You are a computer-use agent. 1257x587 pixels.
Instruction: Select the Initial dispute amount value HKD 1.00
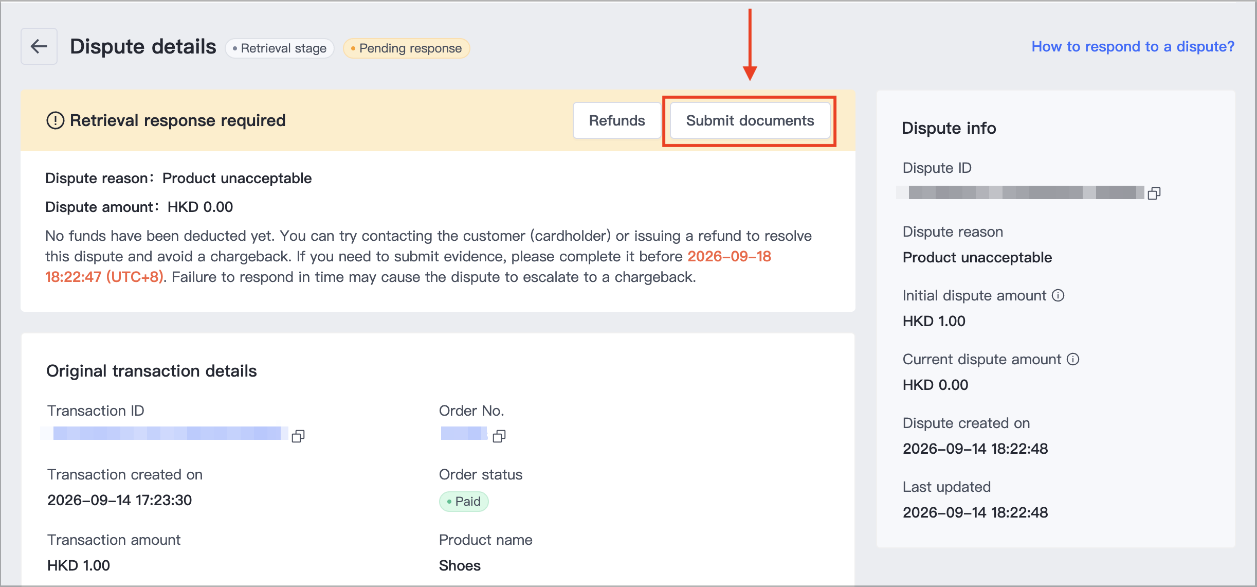click(x=934, y=321)
